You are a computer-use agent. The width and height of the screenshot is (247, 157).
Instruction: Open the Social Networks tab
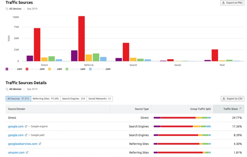(x=100, y=99)
